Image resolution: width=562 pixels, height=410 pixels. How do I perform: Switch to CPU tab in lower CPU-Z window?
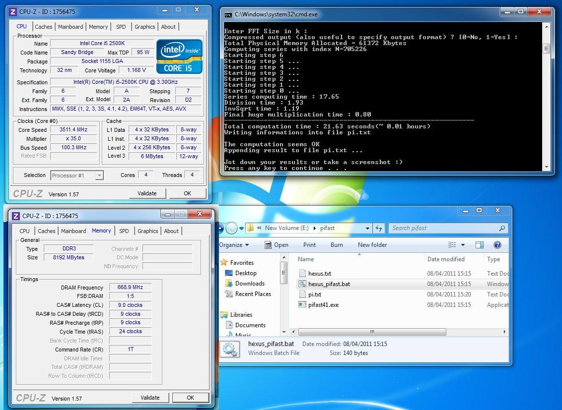(24, 231)
